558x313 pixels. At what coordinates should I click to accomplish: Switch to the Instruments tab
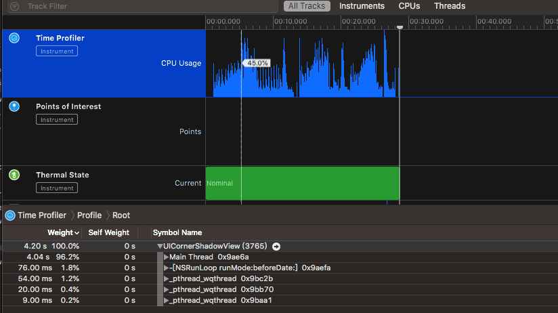(362, 6)
